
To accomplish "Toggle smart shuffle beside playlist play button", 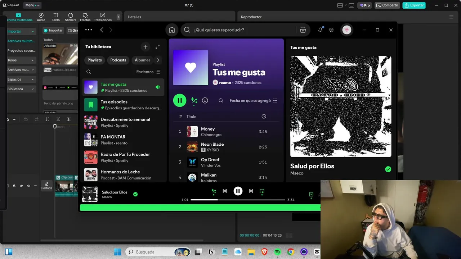I will pos(194,100).
